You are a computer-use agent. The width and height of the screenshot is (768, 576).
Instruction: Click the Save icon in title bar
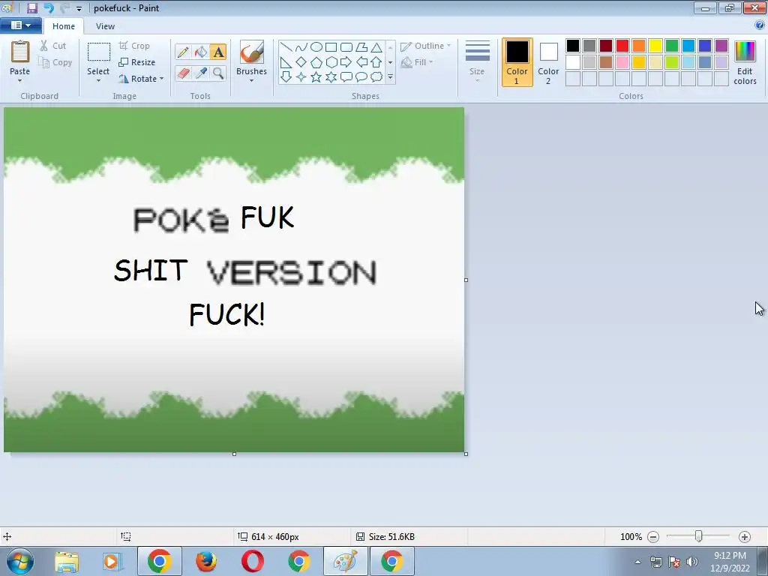32,7
